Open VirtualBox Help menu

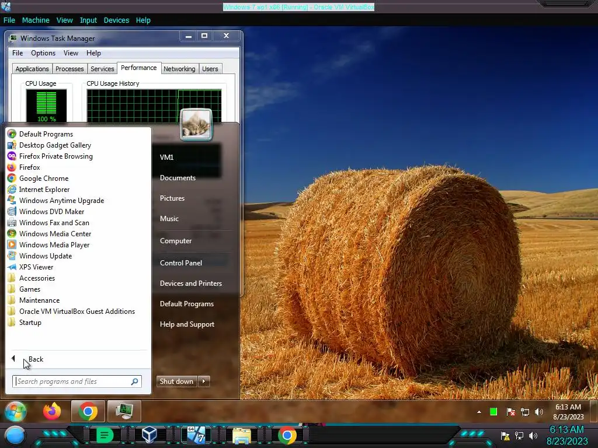143,20
